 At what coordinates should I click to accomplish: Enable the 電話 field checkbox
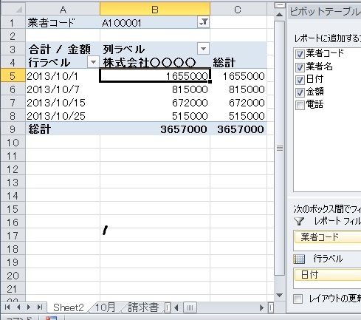click(x=300, y=105)
